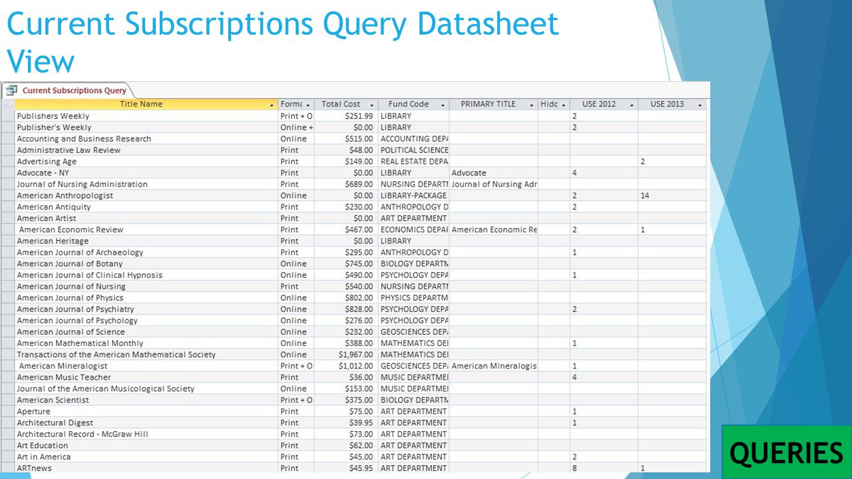Click the USE 2012 value 8 cell
The image size is (852, 479).
pos(604,468)
